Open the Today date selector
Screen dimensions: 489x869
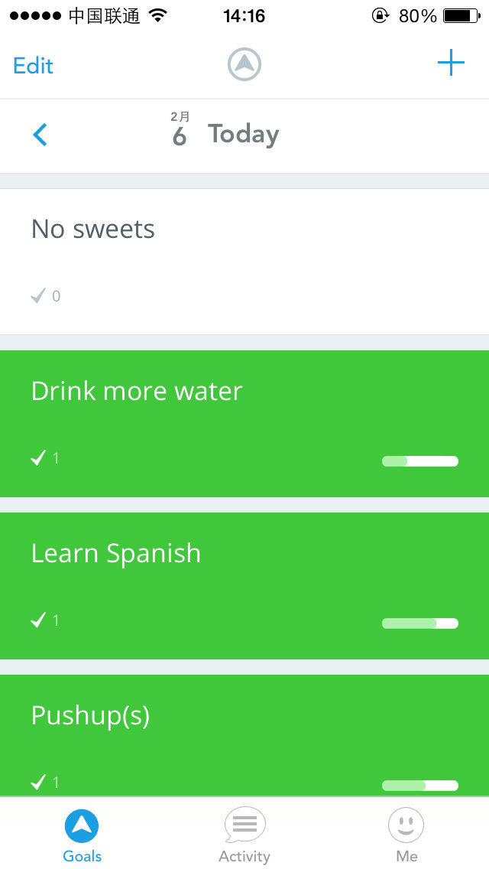point(243,135)
